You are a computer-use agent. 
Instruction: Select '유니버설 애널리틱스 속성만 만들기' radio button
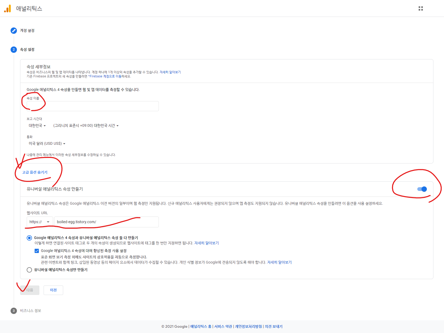coord(29,270)
